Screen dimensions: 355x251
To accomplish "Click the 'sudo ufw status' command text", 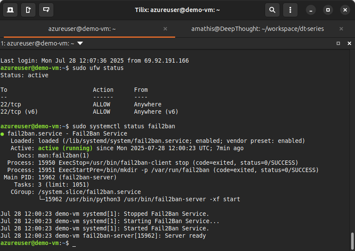I will [98, 68].
